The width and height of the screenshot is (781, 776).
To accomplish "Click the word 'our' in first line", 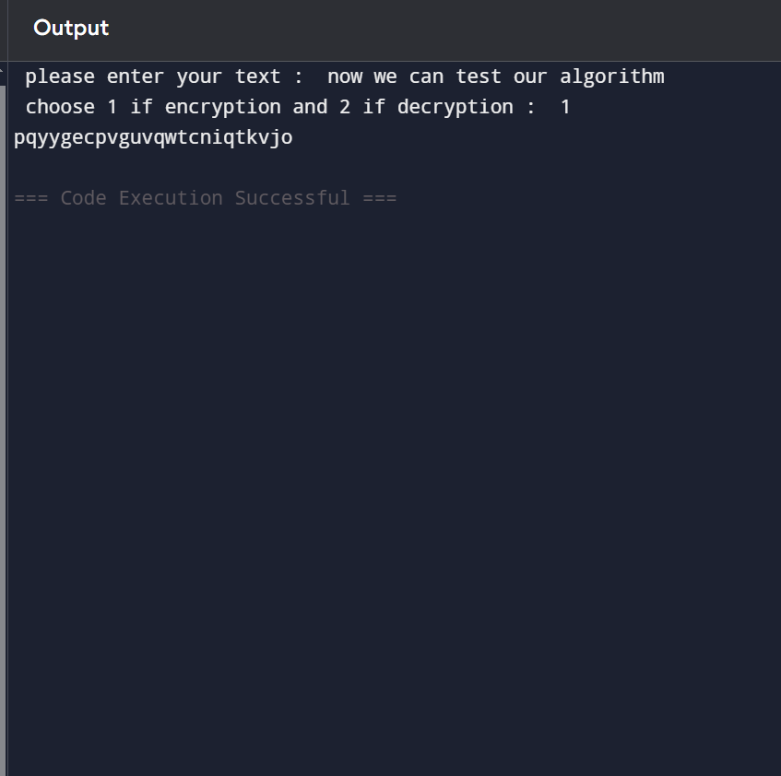I will [x=530, y=76].
